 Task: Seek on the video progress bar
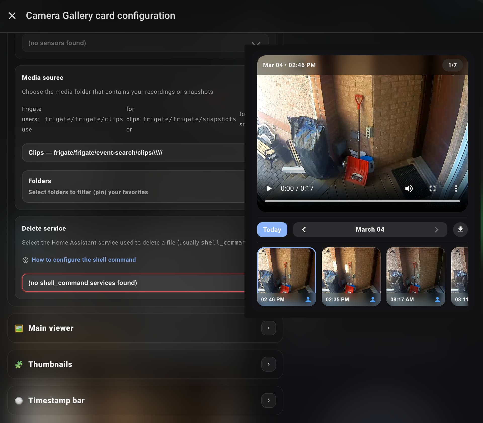click(362, 201)
